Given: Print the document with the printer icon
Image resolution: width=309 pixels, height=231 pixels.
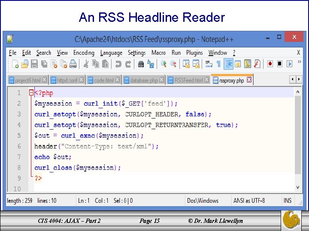Looking at the screenshot, I should tap(73, 64).
